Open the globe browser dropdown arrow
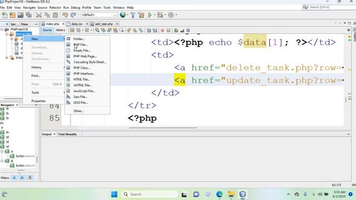 point(127,15)
